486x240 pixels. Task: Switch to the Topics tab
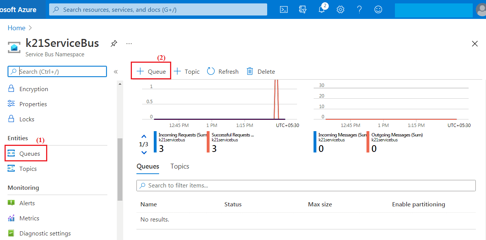click(180, 166)
